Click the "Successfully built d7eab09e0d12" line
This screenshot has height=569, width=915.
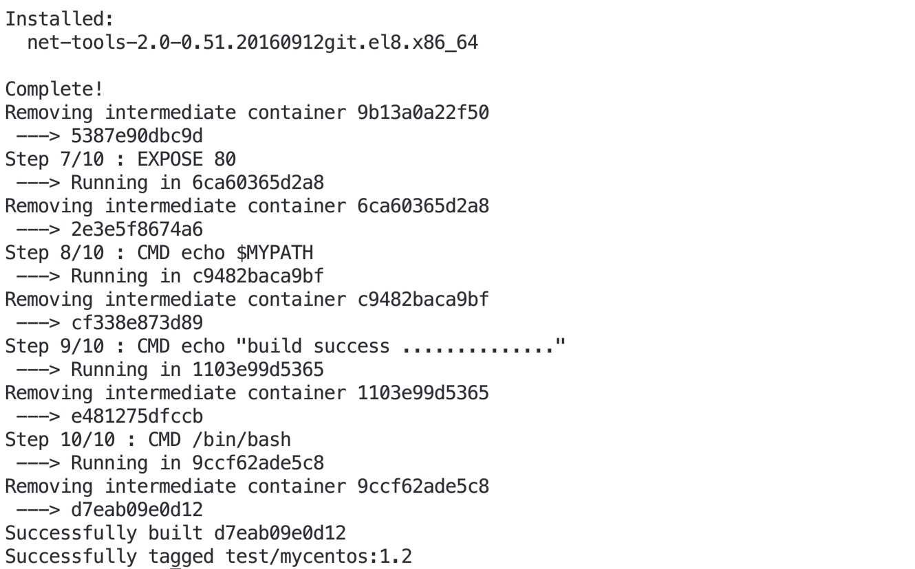175,533
